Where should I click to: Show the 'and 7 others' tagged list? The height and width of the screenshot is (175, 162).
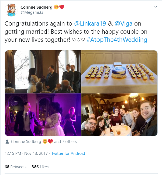pyautogui.click(x=65, y=142)
